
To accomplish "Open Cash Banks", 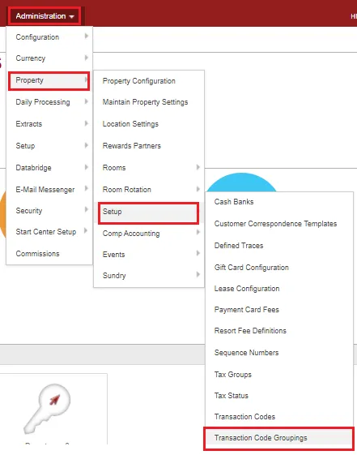I will 279,202.
